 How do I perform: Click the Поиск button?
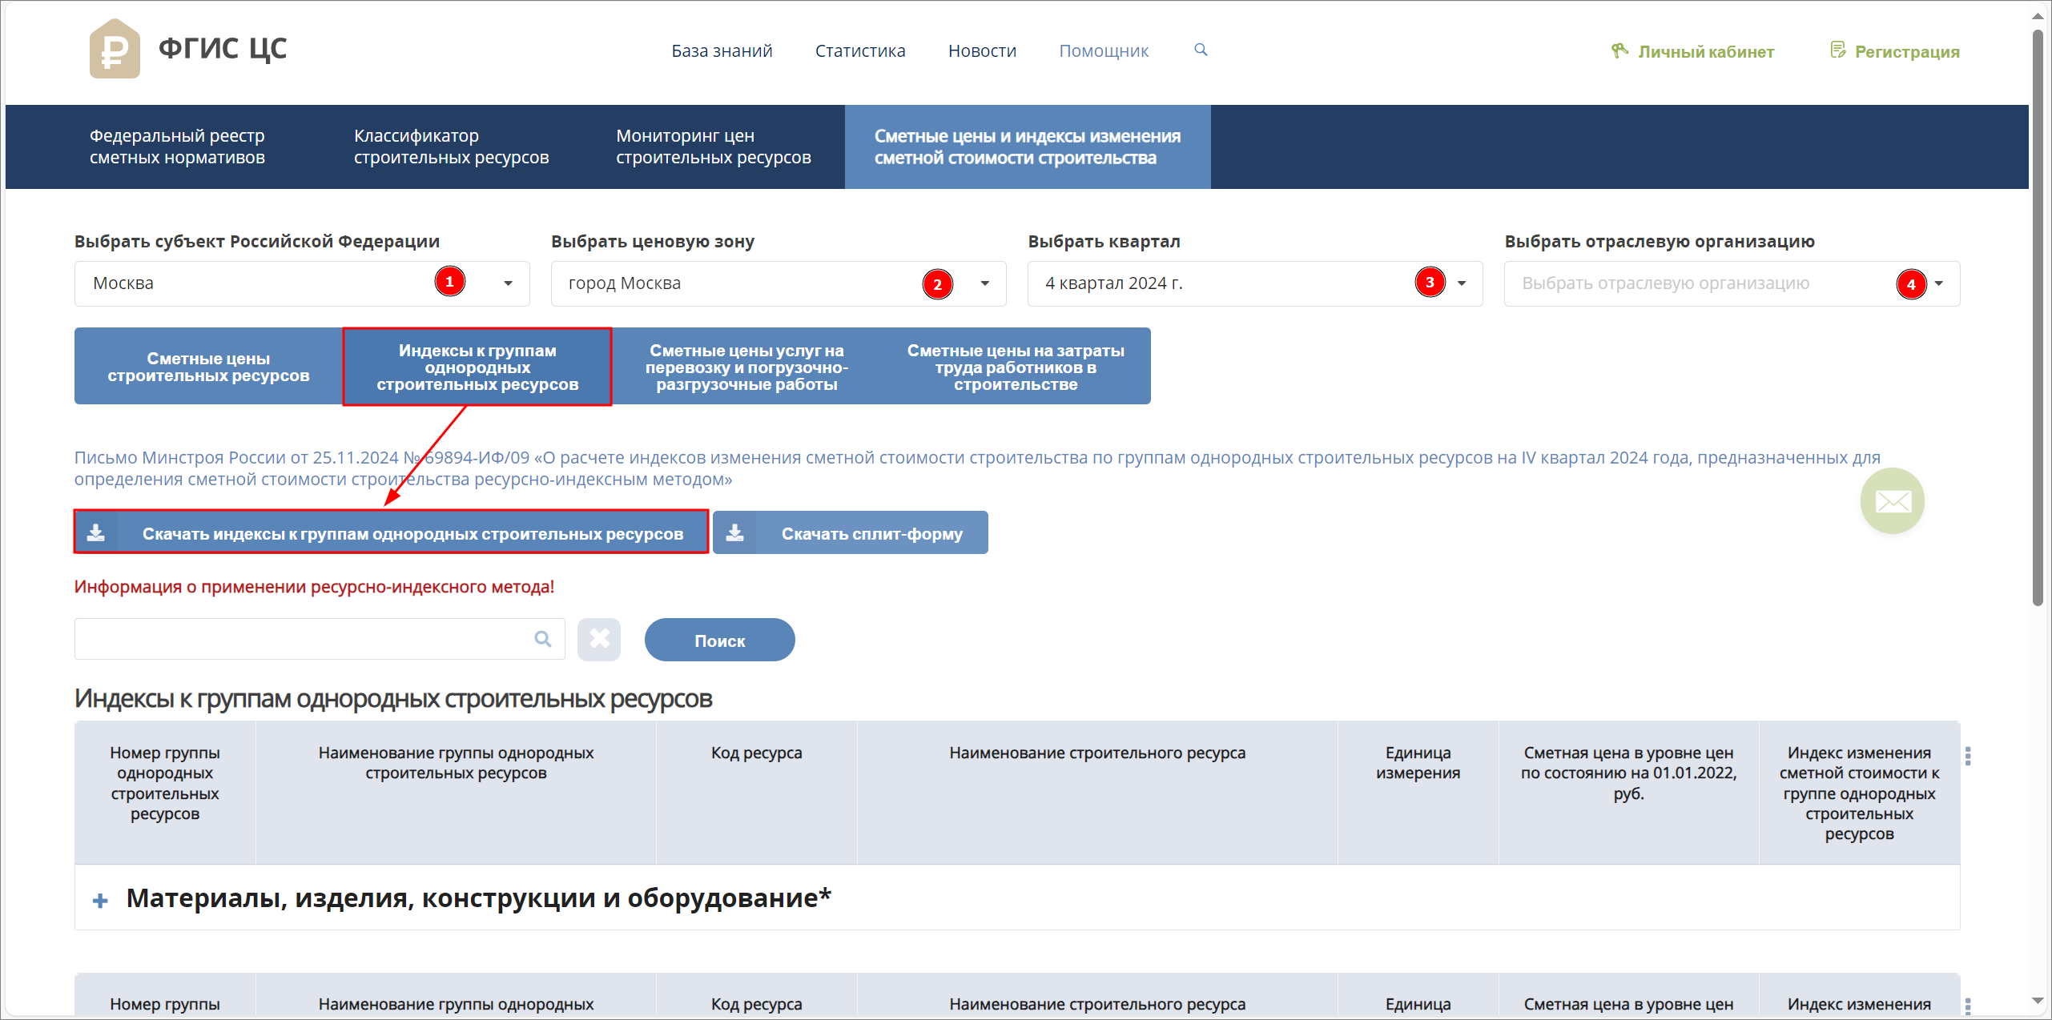coord(719,640)
